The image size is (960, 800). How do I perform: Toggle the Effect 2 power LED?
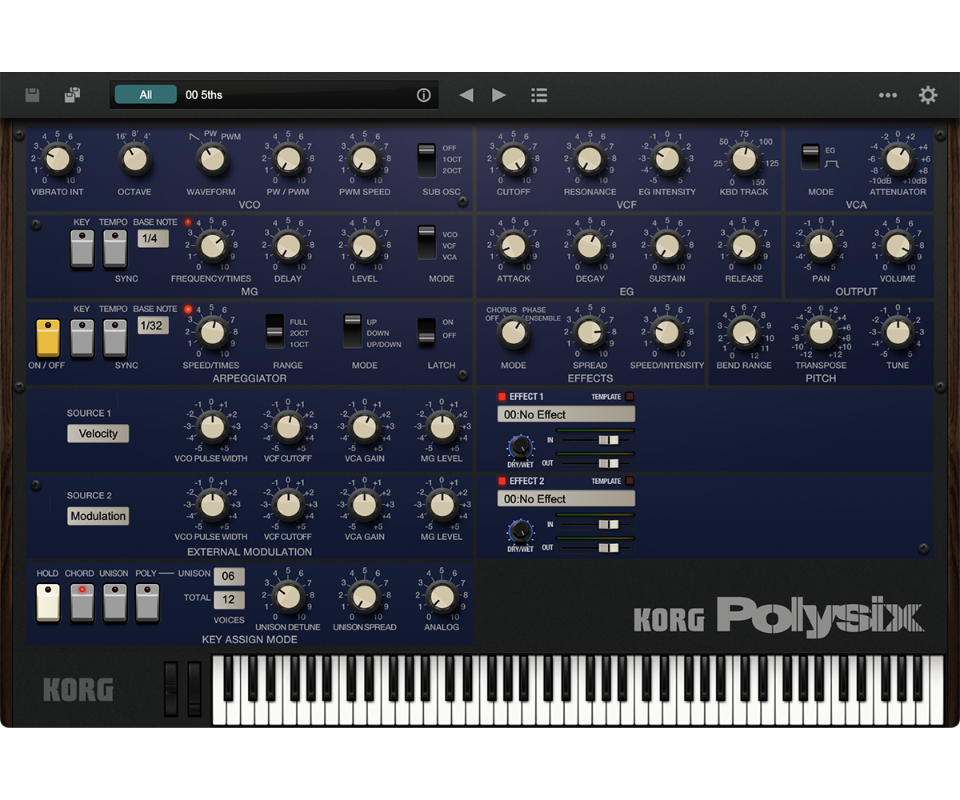click(502, 481)
